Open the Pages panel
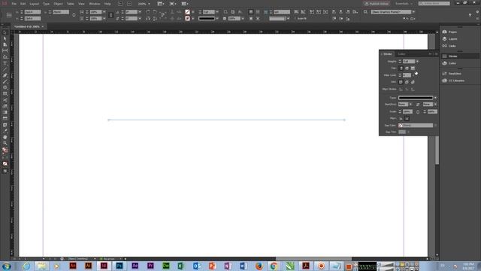Image resolution: width=481 pixels, height=271 pixels. (449, 32)
